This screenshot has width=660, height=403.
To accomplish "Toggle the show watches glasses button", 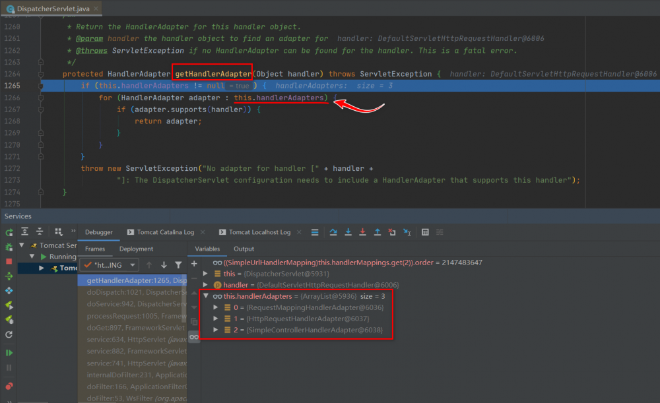I will click(x=194, y=336).
